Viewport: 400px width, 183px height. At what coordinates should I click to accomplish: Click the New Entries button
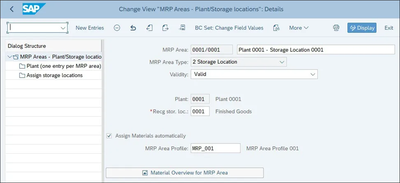point(90,28)
